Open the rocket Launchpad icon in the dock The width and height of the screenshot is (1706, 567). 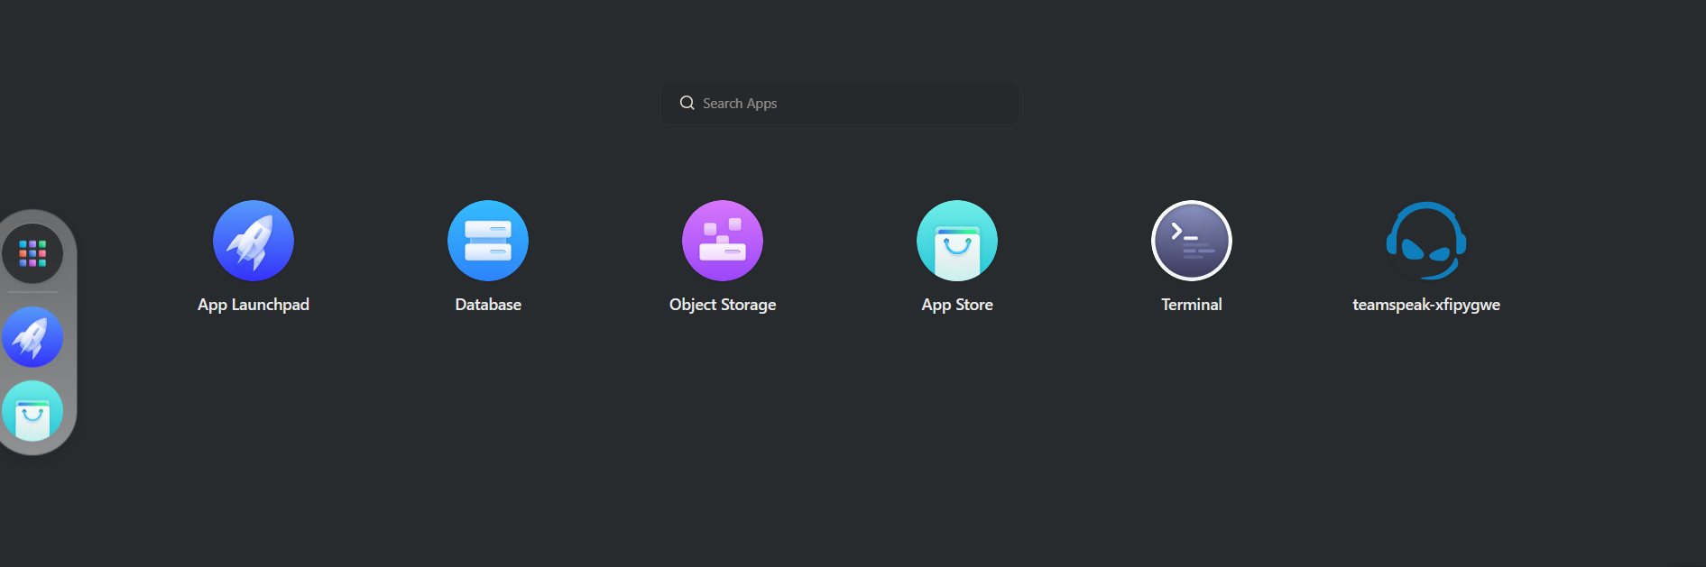[32, 337]
